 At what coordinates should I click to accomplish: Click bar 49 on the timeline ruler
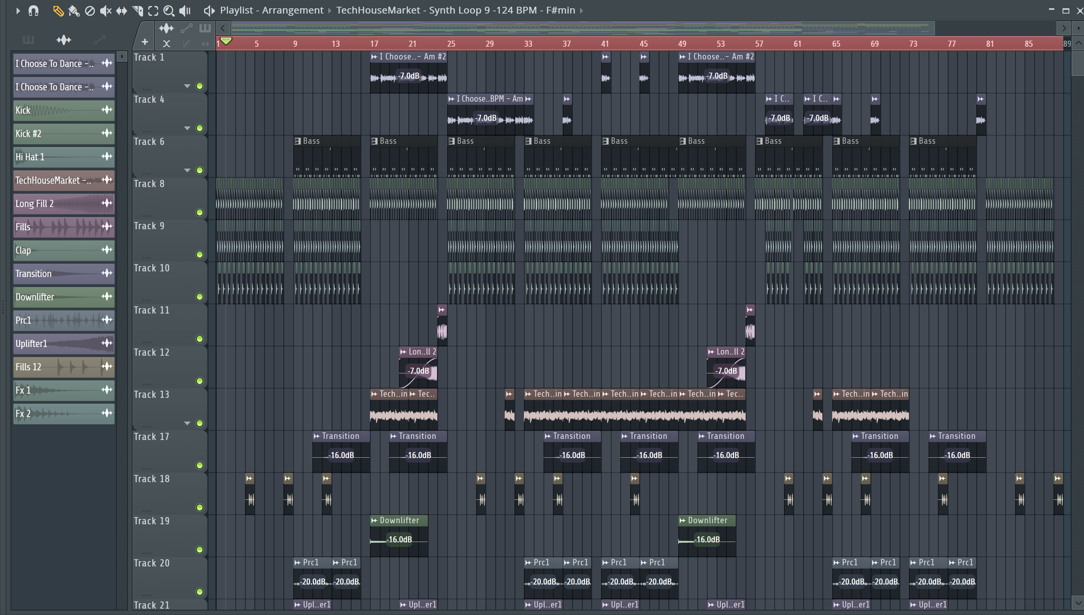tap(682, 44)
